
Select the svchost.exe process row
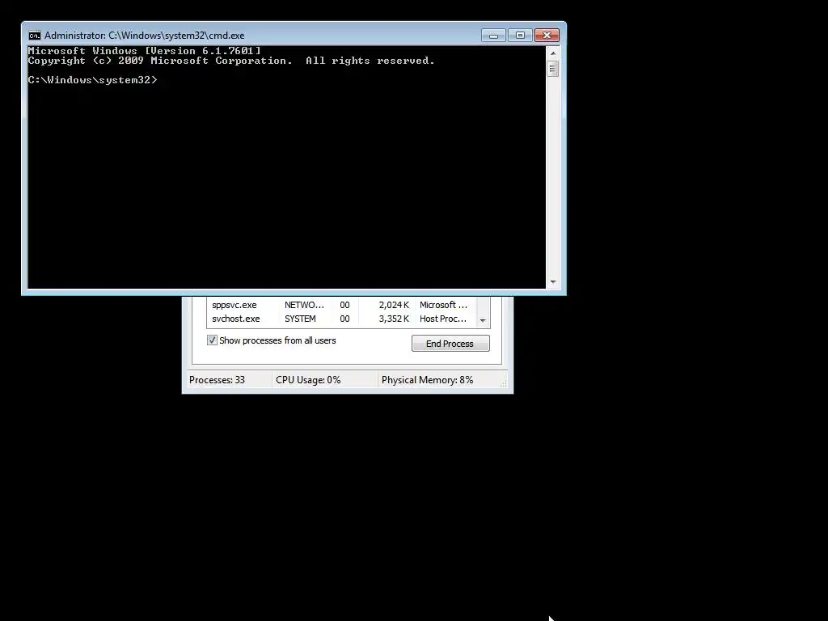tap(342, 319)
